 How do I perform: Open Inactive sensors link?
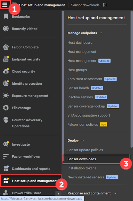pos(80,97)
